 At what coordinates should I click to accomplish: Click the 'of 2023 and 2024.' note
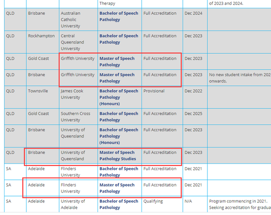click(x=226, y=4)
